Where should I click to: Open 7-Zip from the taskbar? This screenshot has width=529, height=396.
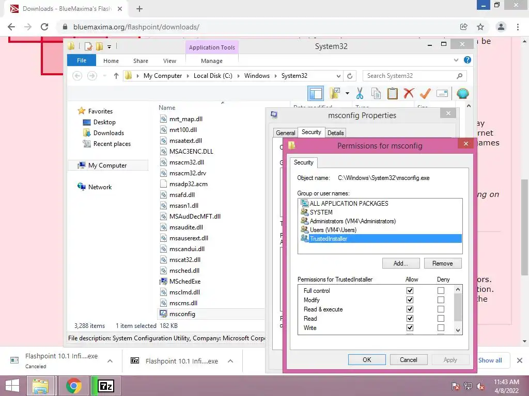pos(105,386)
